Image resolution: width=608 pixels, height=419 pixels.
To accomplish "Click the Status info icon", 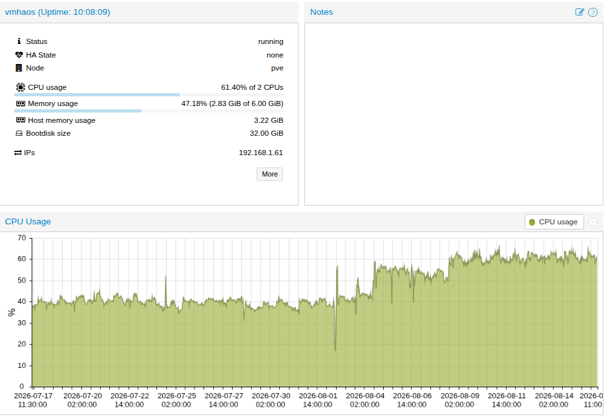I will click(19, 41).
